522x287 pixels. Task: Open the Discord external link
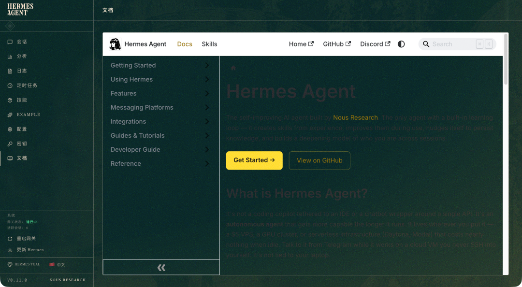coord(375,44)
